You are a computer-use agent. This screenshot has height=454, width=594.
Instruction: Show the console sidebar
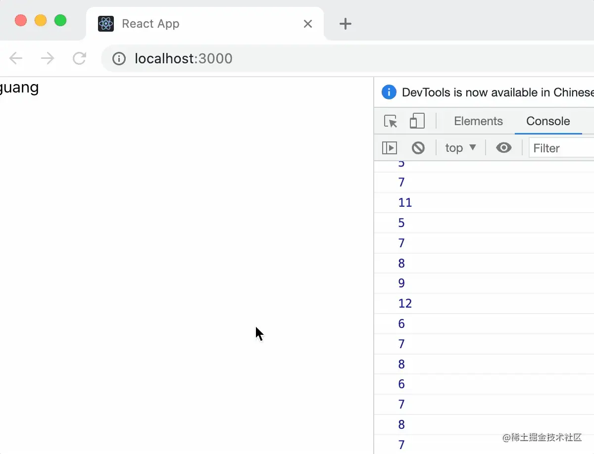[390, 147]
